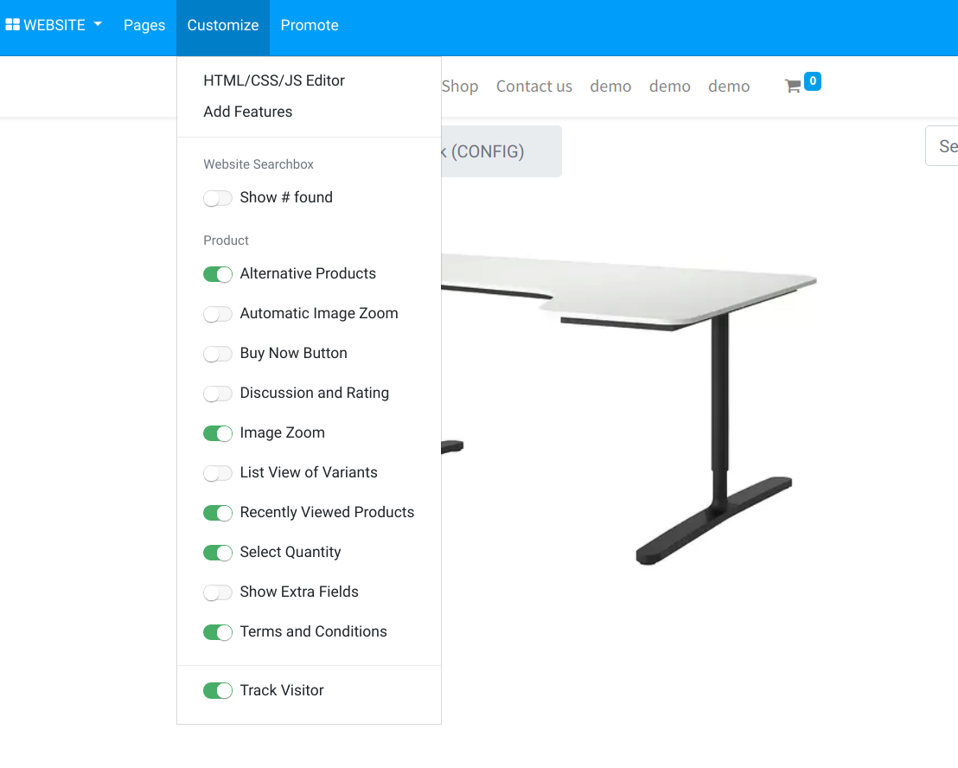958x768 pixels.
Task: Close the Customize menu
Action: pos(223,25)
